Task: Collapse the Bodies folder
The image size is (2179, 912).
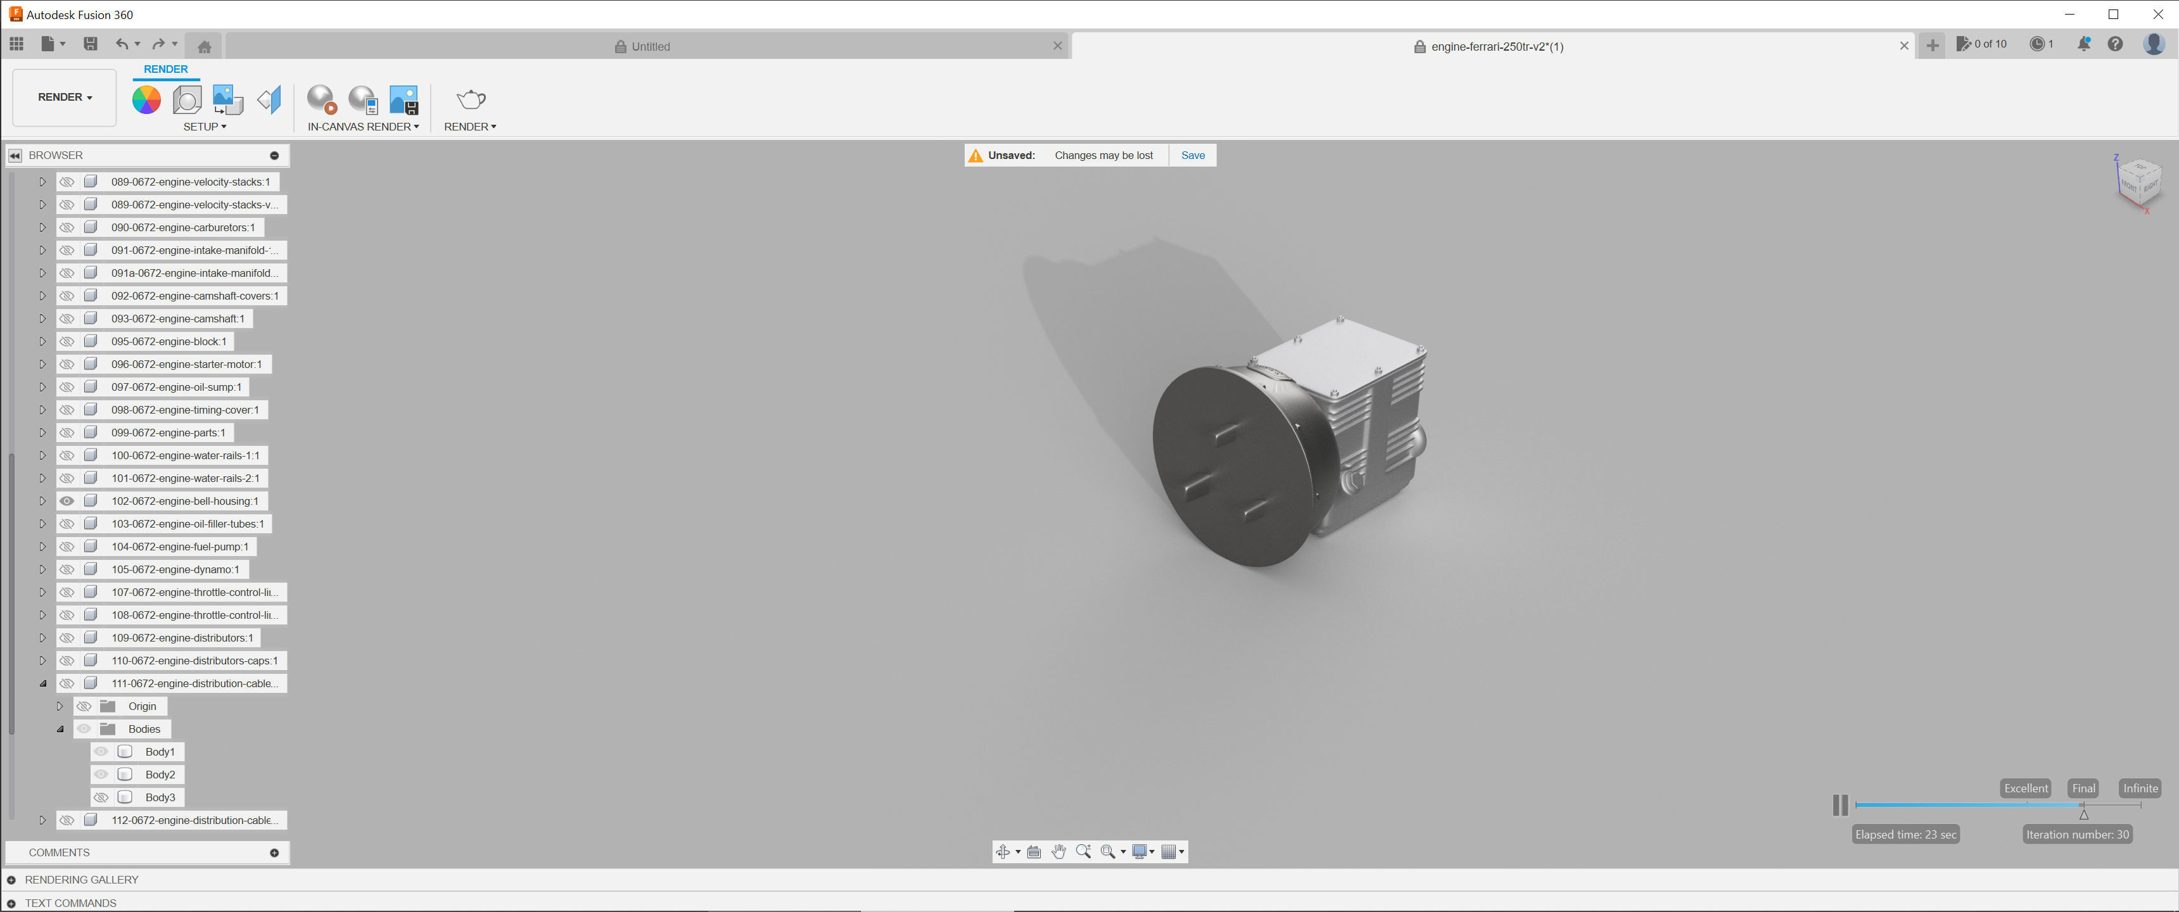Action: pyautogui.click(x=60, y=729)
